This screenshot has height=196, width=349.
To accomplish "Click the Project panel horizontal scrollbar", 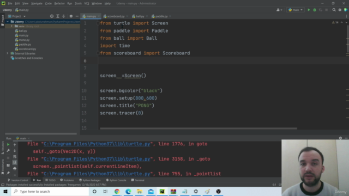I will 41,134.
